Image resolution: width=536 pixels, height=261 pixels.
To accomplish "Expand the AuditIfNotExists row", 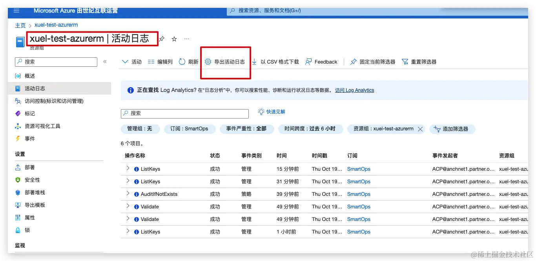I will (128, 193).
